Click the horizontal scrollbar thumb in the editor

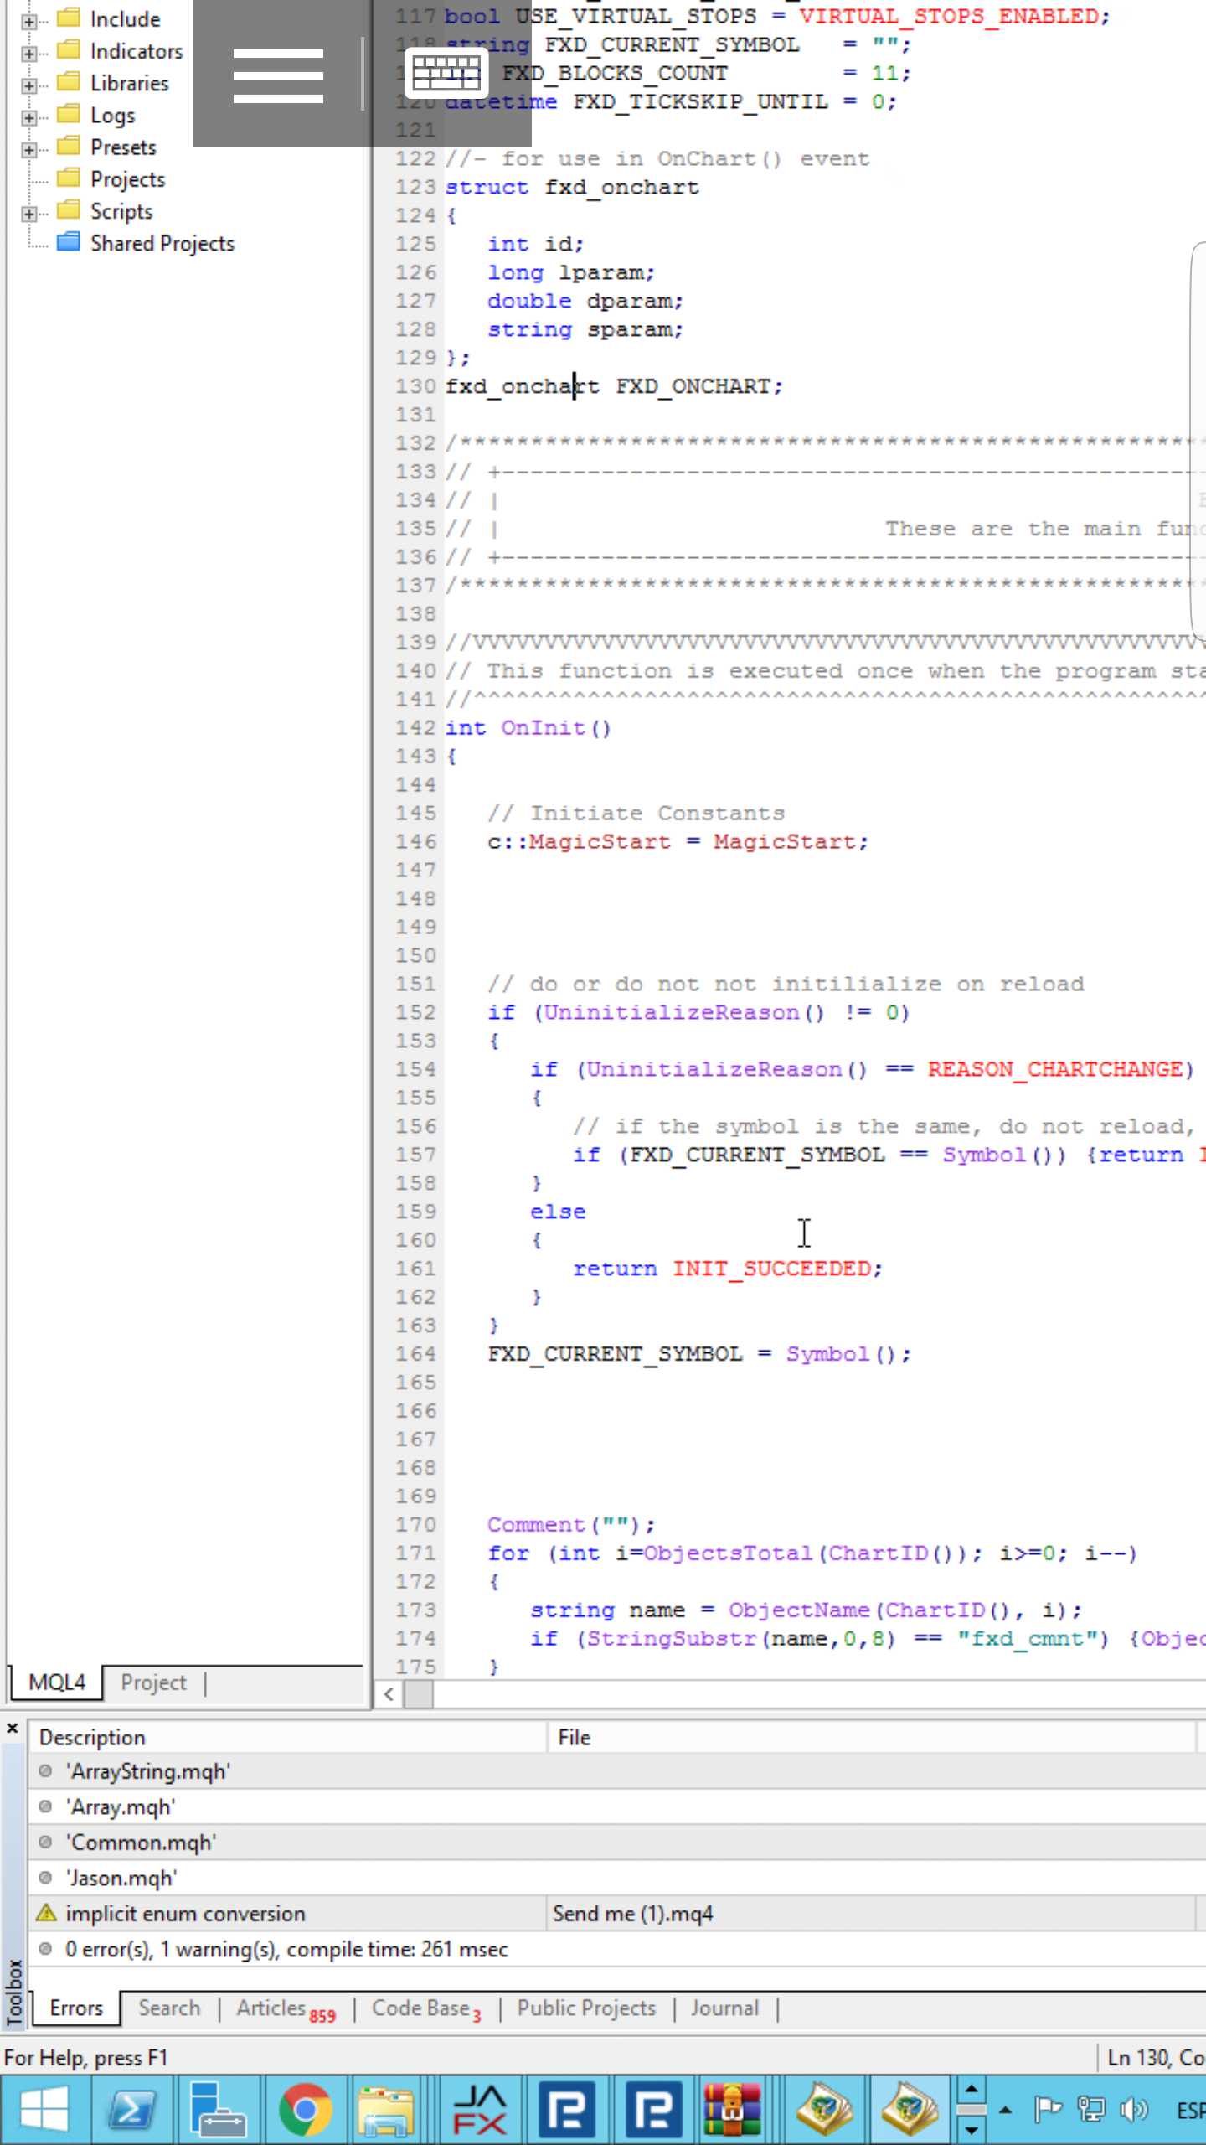(419, 1694)
